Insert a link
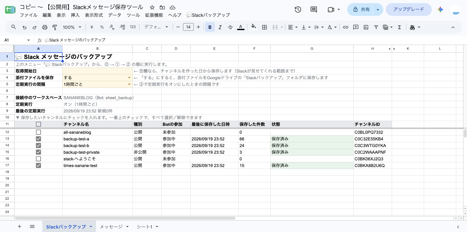 pos(346,27)
